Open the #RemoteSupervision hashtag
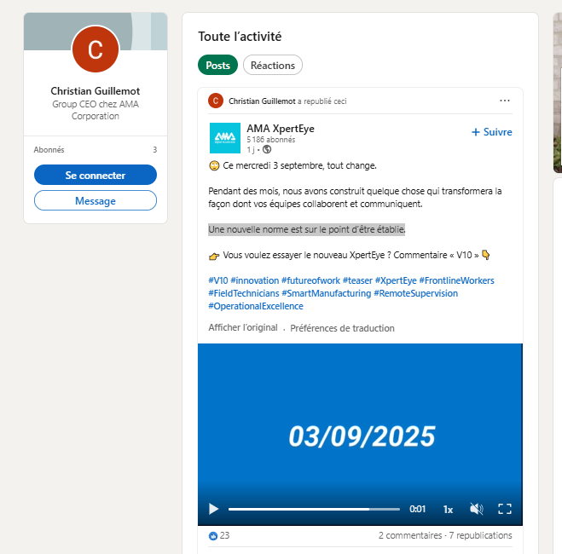 coord(416,293)
